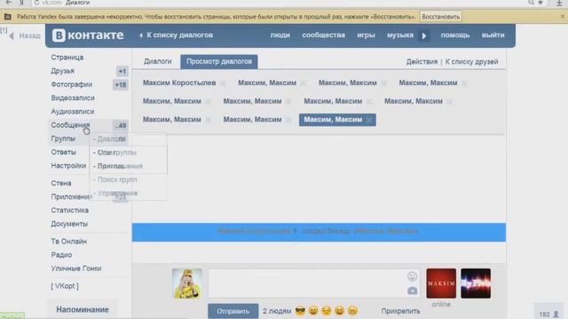Select the Просмотр диалогов tab

pyautogui.click(x=219, y=61)
